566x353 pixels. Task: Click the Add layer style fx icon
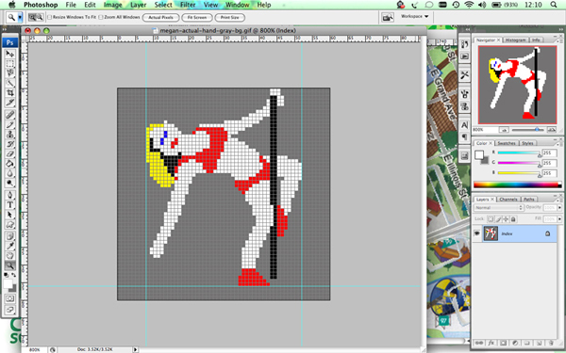pos(491,344)
